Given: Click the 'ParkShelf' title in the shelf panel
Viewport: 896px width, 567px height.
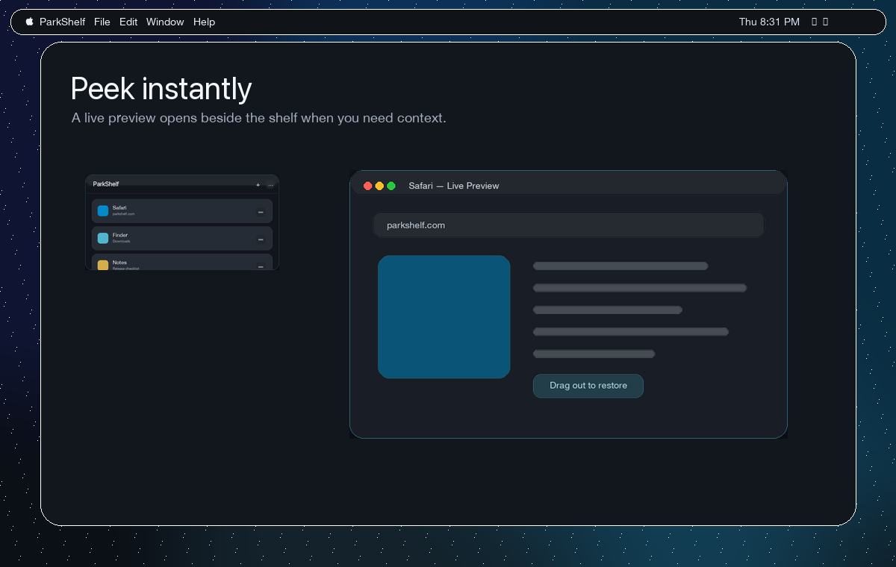Looking at the screenshot, I should [106, 184].
